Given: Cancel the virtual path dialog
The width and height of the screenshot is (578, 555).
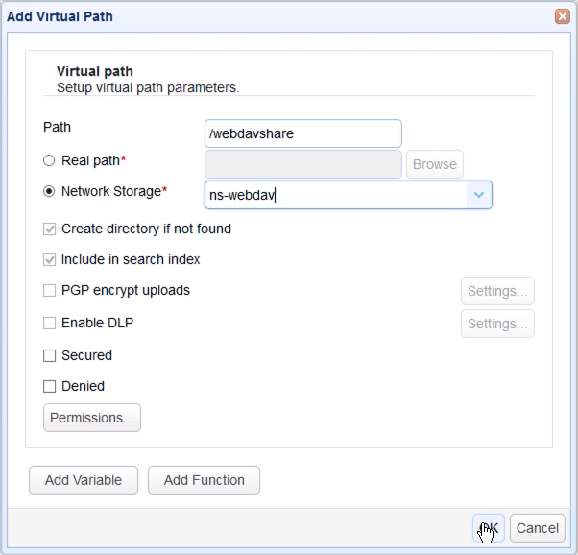Looking at the screenshot, I should [x=537, y=527].
